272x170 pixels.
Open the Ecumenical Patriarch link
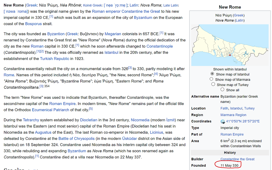(x=51, y=110)
